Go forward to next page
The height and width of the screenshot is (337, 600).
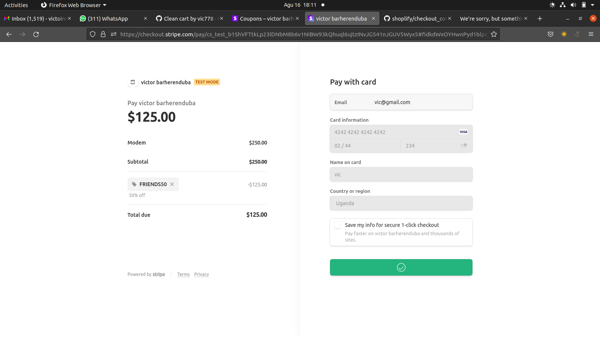pyautogui.click(x=22, y=34)
